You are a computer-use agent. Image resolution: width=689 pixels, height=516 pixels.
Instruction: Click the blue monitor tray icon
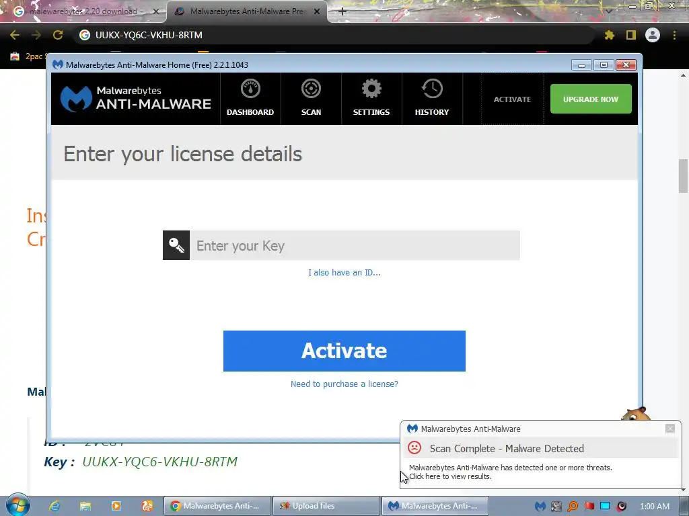click(605, 506)
